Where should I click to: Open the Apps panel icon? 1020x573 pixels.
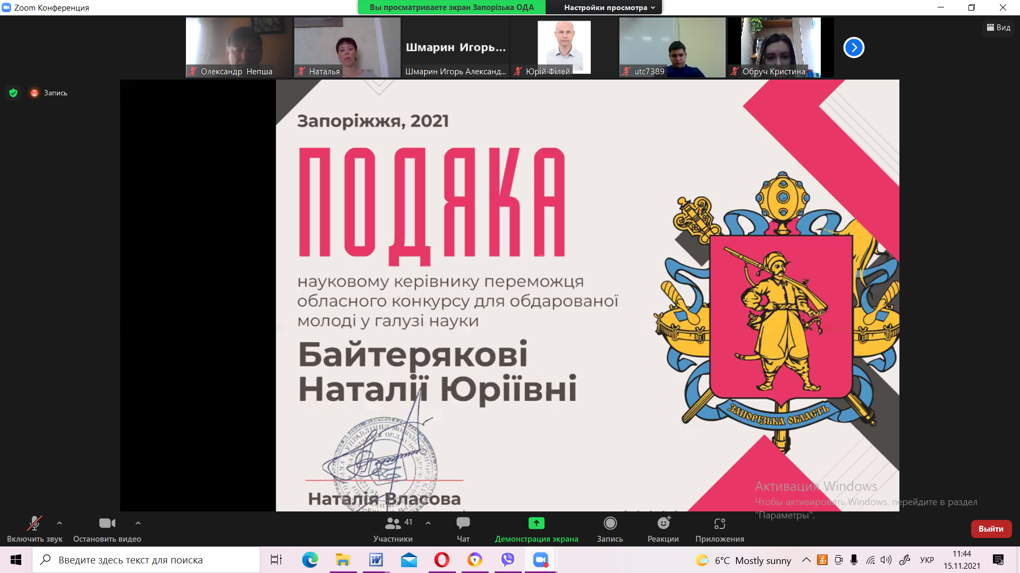(719, 524)
